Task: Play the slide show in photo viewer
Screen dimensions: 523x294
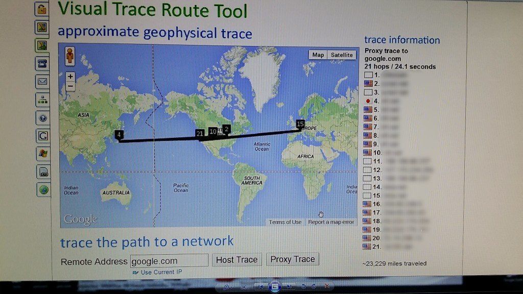Action: pos(274,286)
